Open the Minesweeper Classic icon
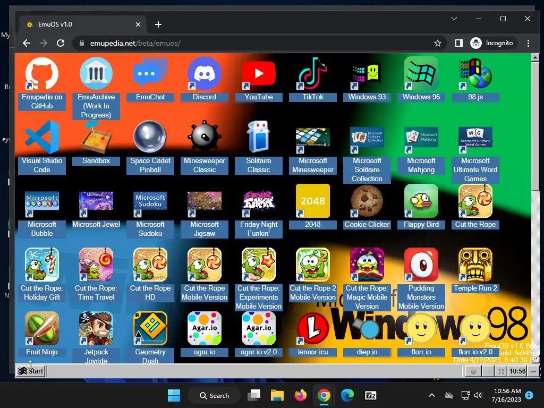 point(205,137)
